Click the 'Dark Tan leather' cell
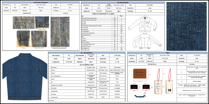The width and height of the screenshot is (209, 104). pos(103,85)
